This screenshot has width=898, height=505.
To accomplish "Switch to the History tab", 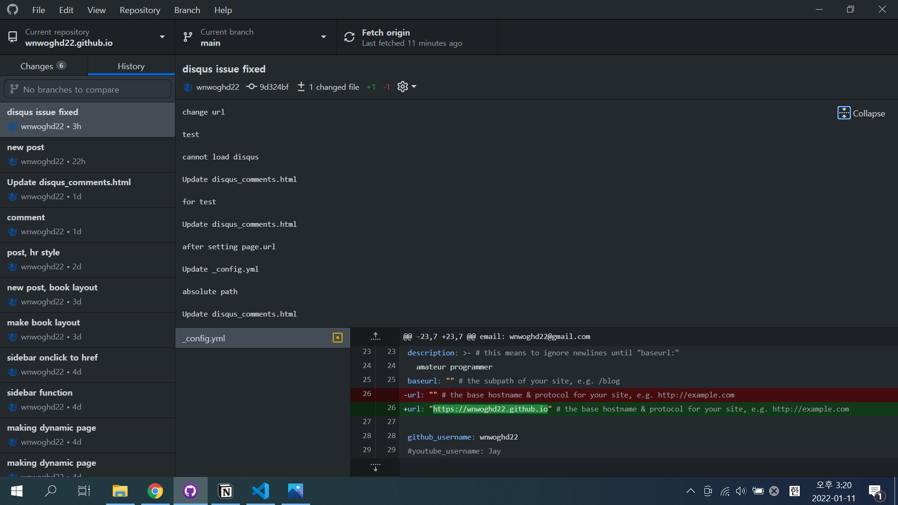I will click(x=131, y=66).
